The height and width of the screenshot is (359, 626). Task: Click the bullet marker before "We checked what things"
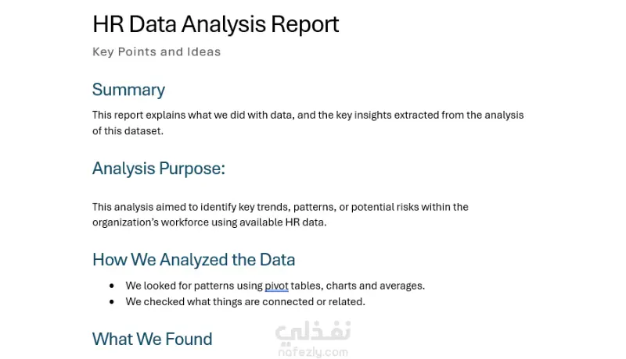coord(112,302)
